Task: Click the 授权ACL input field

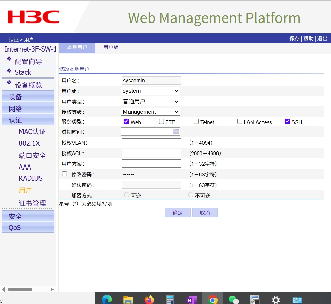Action: [x=151, y=153]
